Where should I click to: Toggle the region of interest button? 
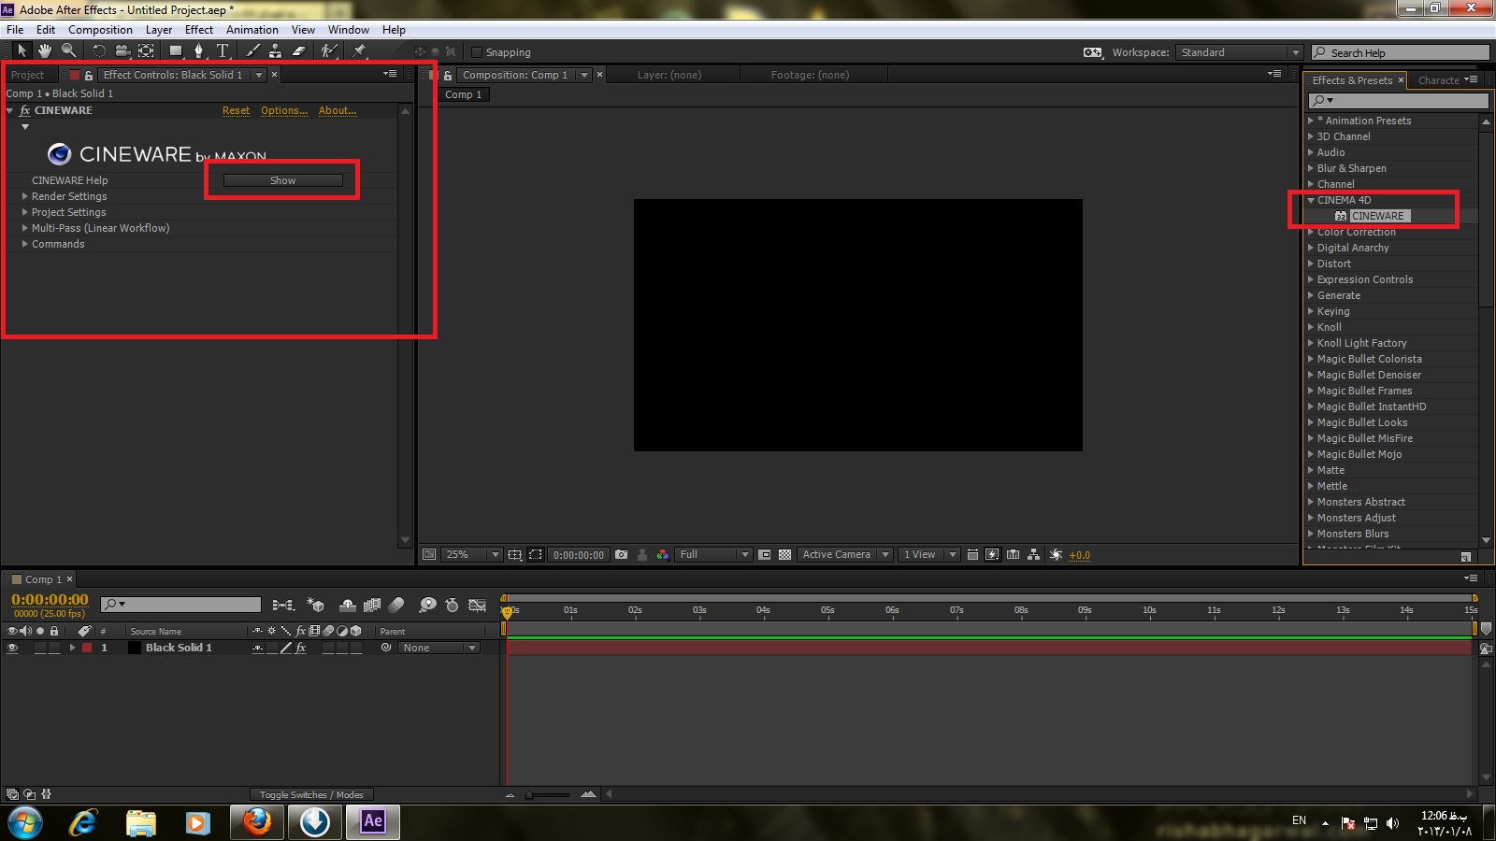coord(764,555)
